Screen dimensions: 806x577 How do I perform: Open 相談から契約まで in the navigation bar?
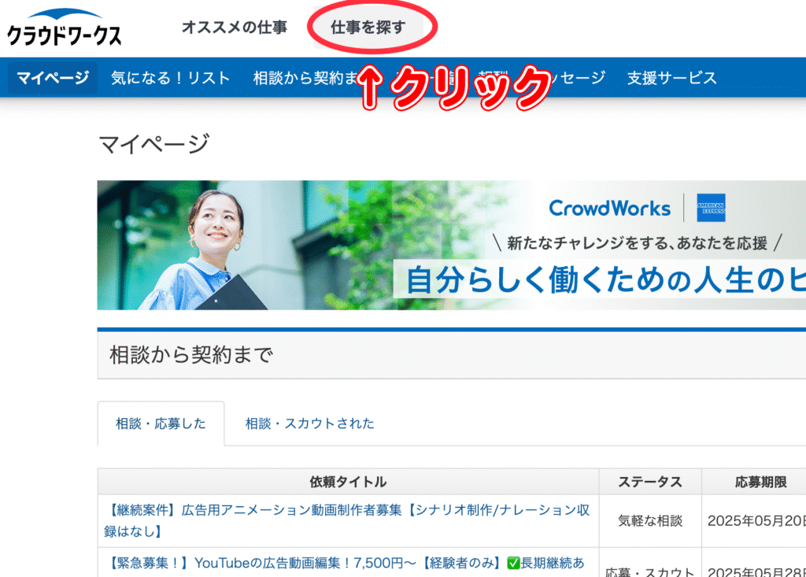306,78
